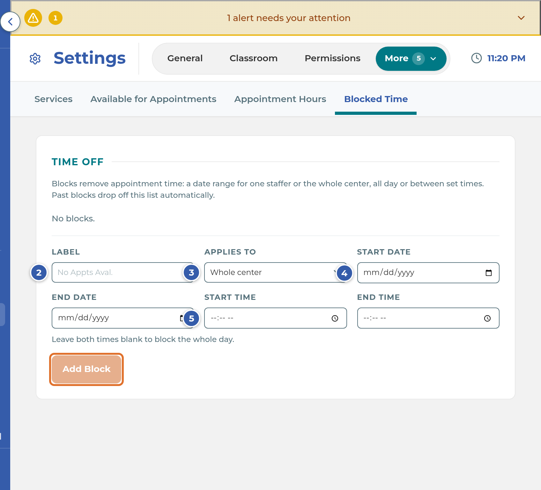The height and width of the screenshot is (490, 541).
Task: Click the End Date field
Action: (x=123, y=318)
